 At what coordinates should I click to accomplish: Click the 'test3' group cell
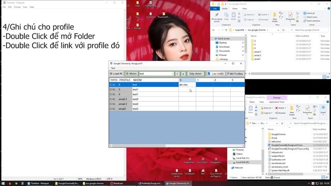coord(155,109)
